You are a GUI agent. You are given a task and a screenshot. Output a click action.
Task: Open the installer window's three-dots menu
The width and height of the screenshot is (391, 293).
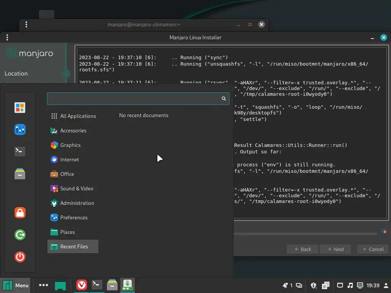(7, 37)
